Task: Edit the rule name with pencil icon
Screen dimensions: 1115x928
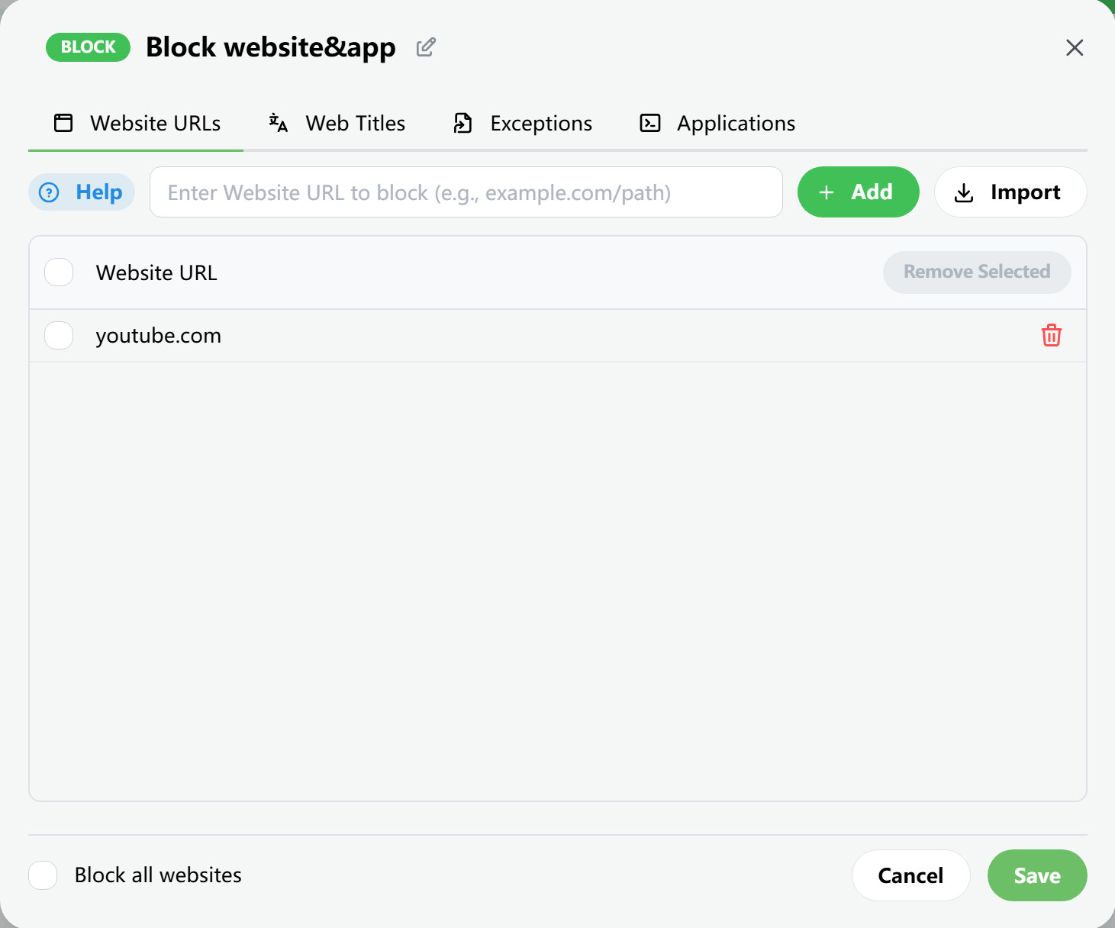Action: (x=426, y=47)
